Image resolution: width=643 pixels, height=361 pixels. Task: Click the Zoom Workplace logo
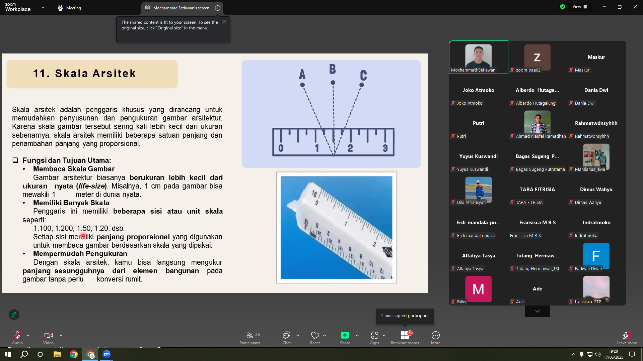[18, 7]
